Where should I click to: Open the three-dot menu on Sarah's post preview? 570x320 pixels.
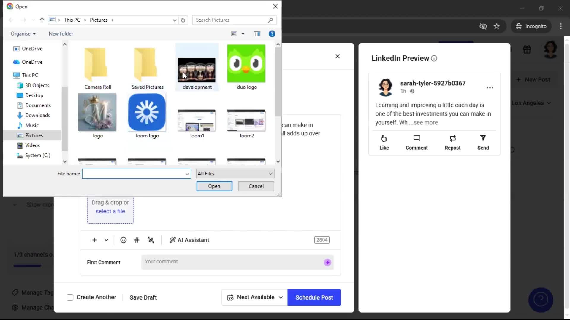point(490,87)
